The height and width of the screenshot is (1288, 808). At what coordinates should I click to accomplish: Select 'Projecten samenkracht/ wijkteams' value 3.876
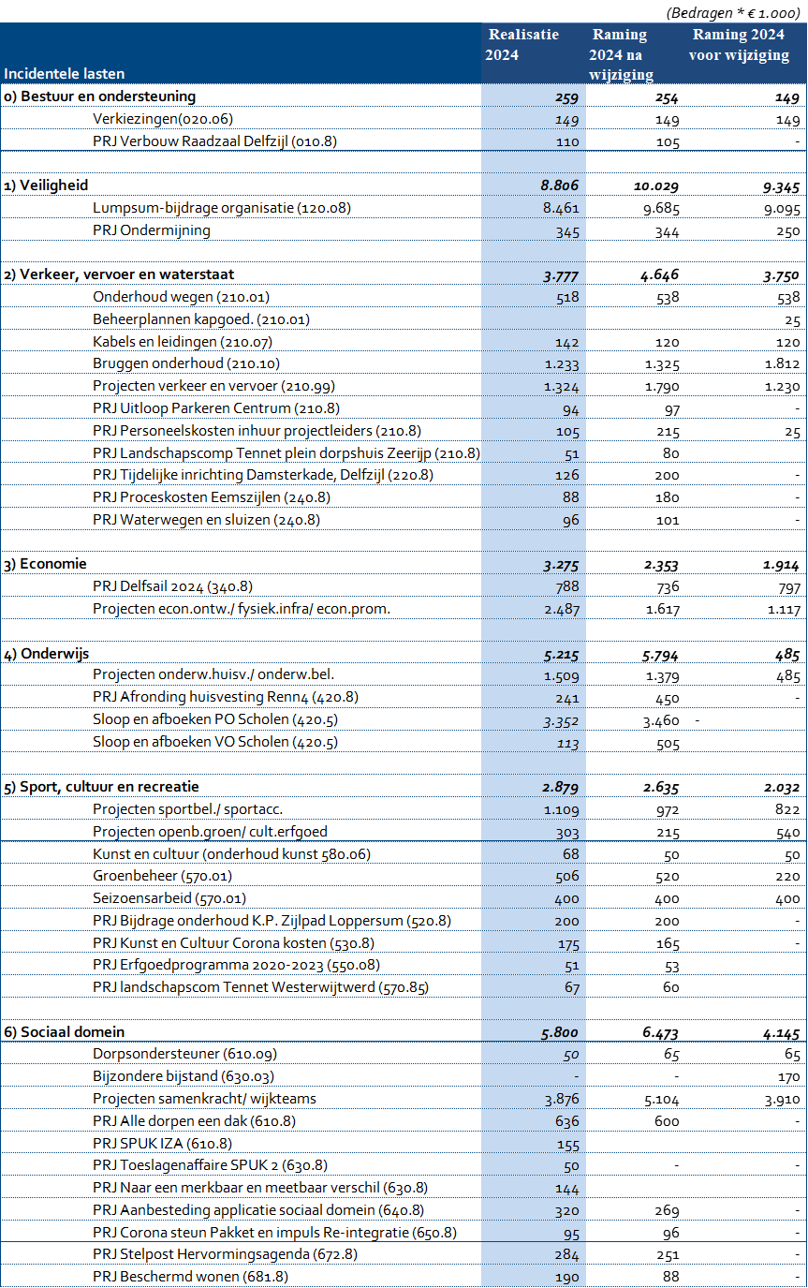pyautogui.click(x=561, y=1099)
